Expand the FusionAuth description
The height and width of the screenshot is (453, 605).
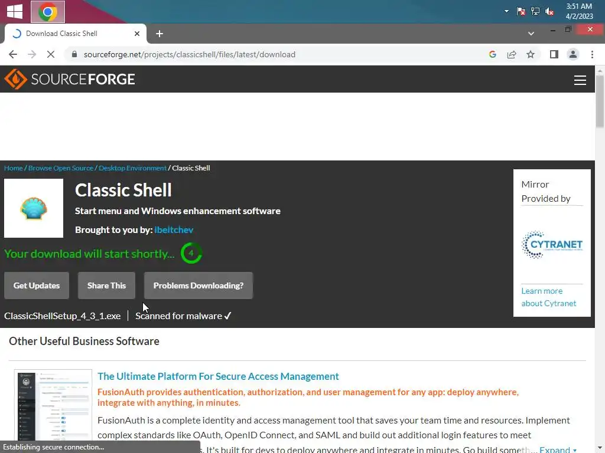coord(558,449)
